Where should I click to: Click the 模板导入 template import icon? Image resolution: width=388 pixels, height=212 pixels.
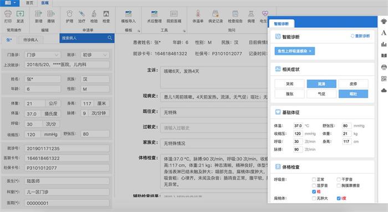coord(129,14)
